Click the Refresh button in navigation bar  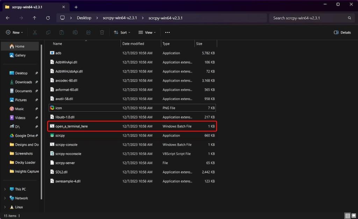coord(48,18)
